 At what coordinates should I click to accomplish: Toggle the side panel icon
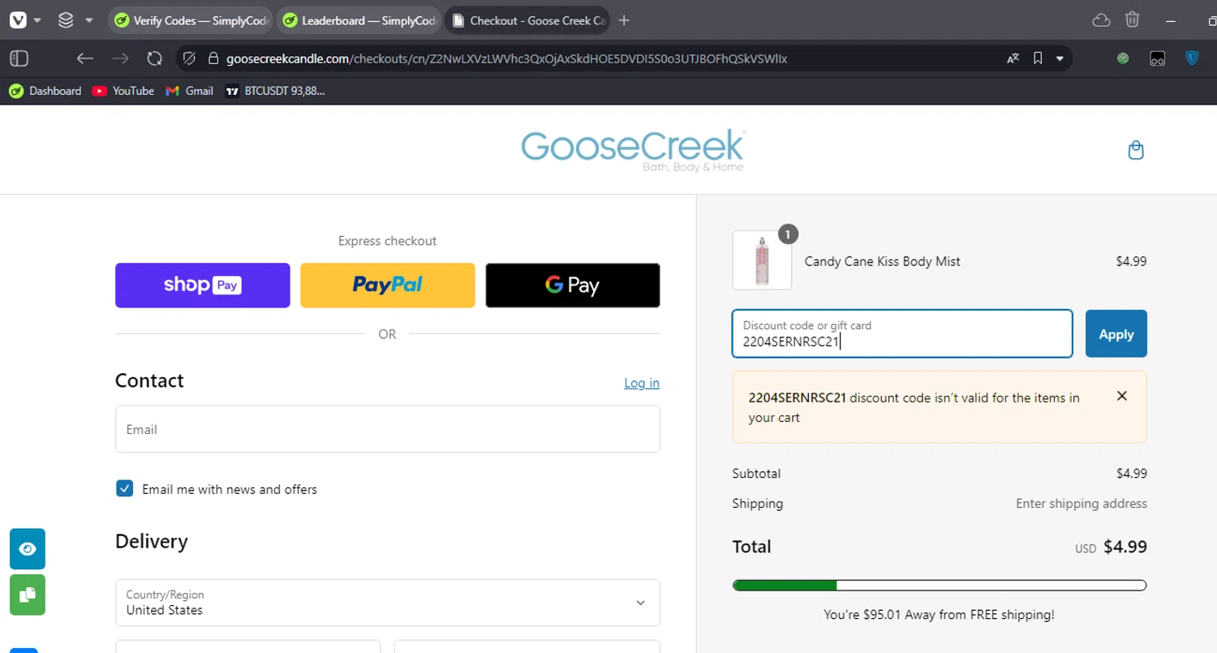pyautogui.click(x=19, y=58)
